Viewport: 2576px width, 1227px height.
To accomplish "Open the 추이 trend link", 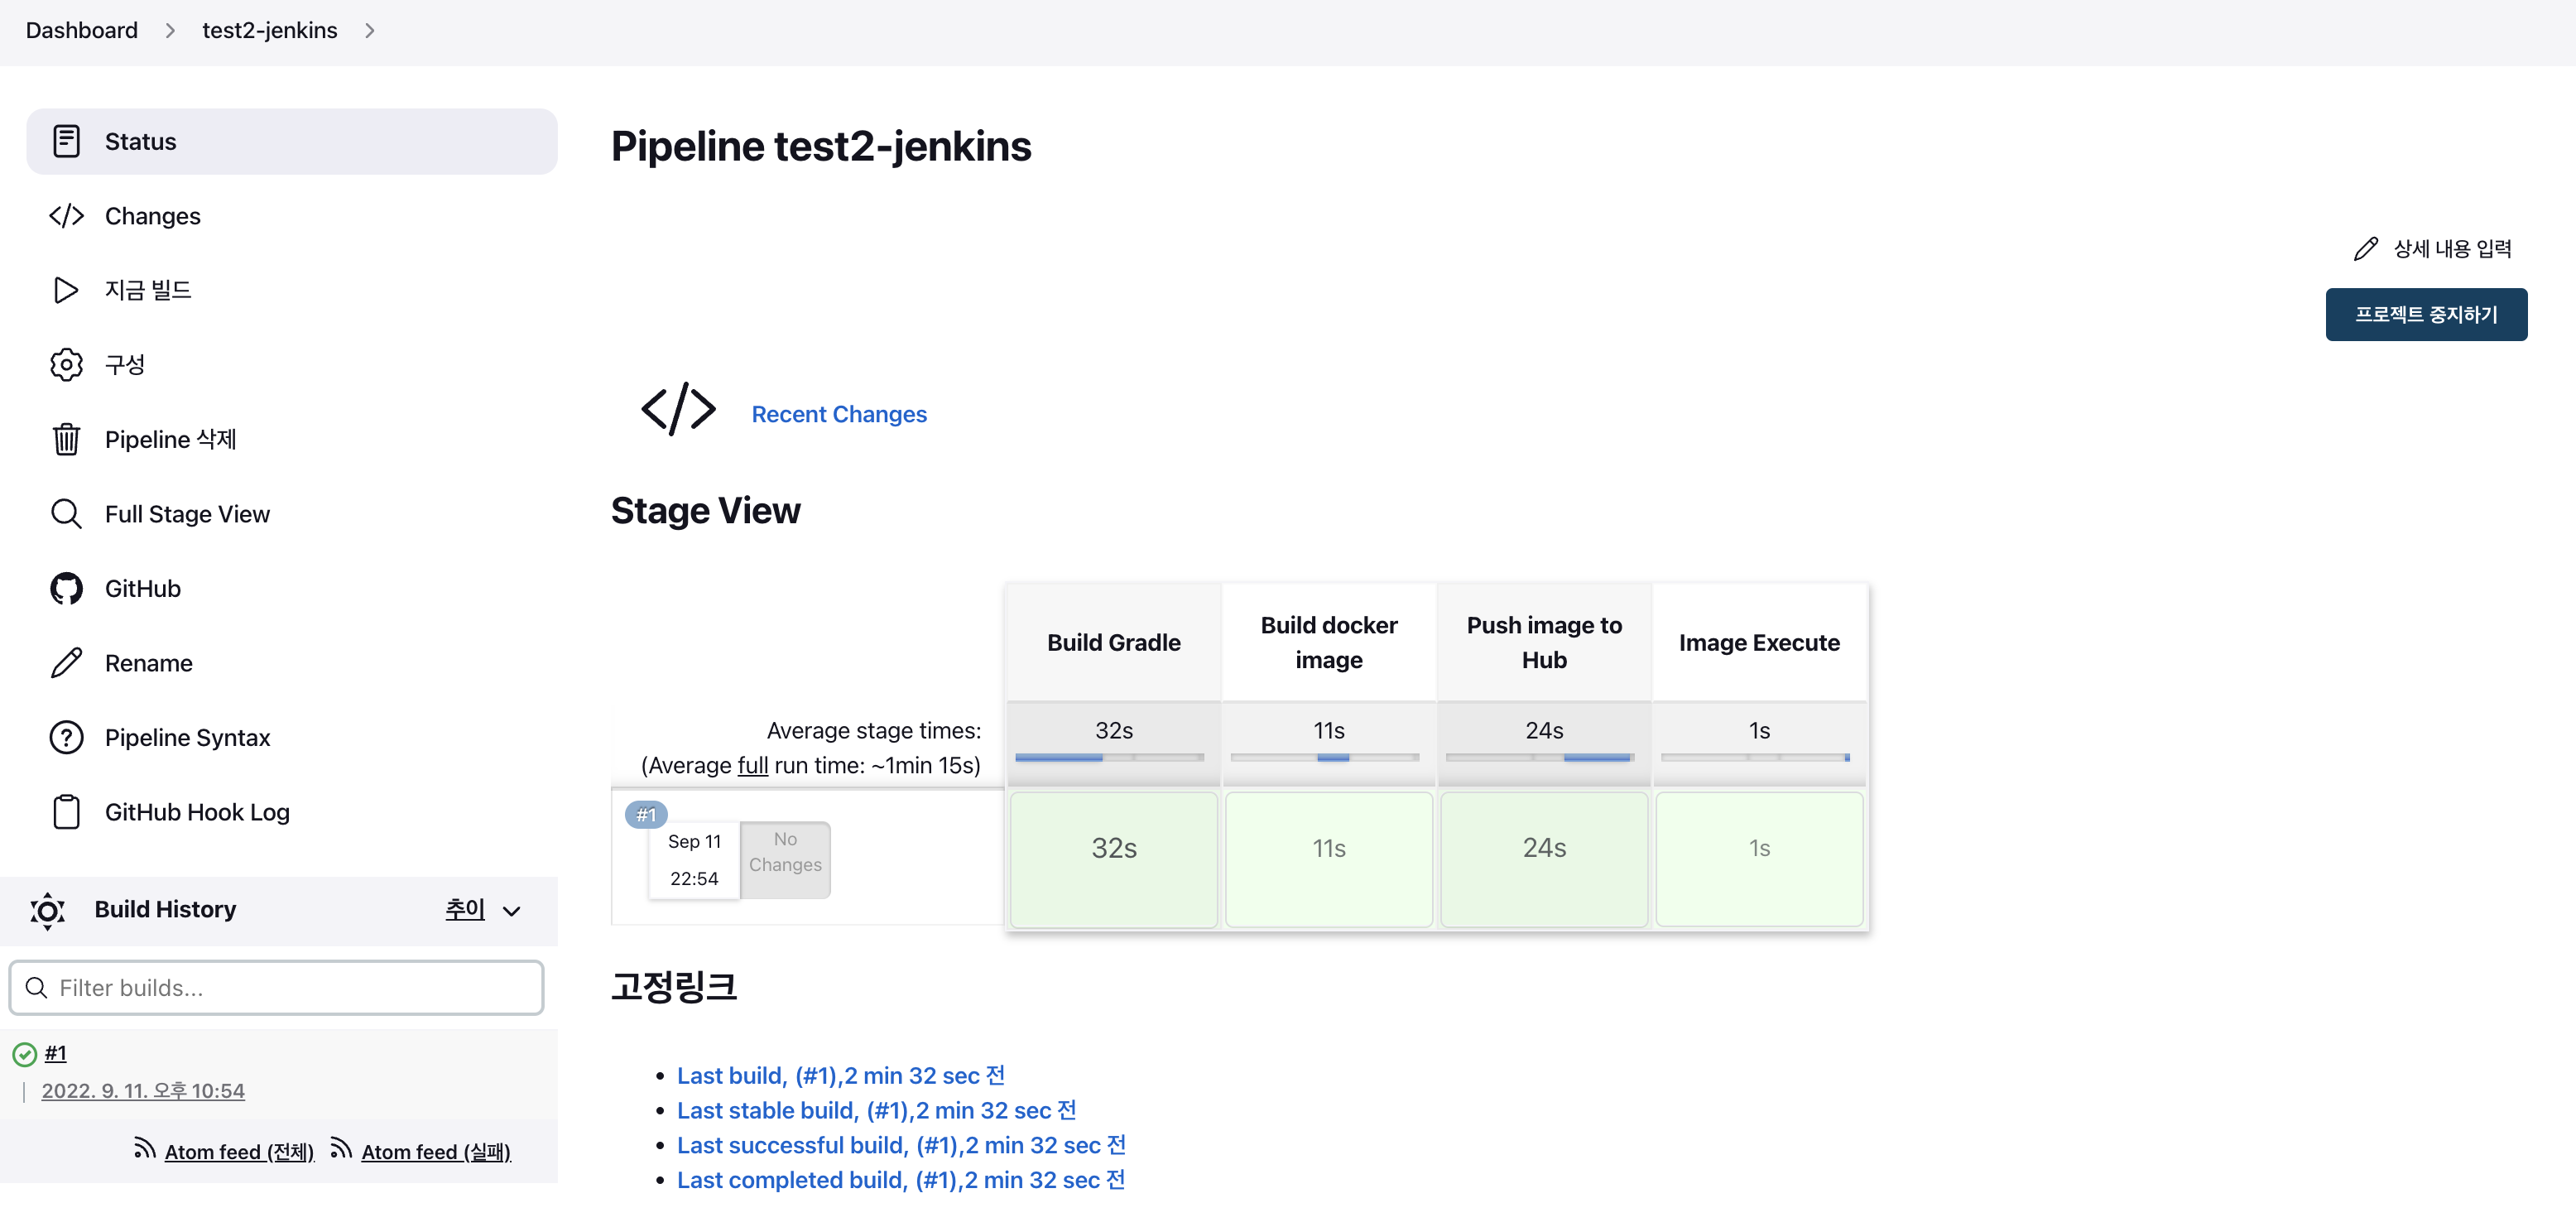I will [x=465, y=909].
